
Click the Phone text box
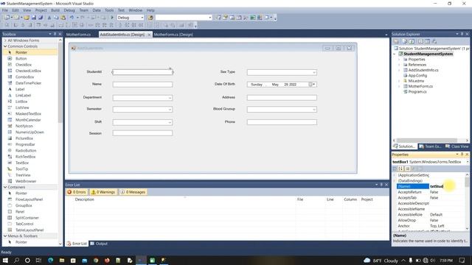click(x=282, y=122)
